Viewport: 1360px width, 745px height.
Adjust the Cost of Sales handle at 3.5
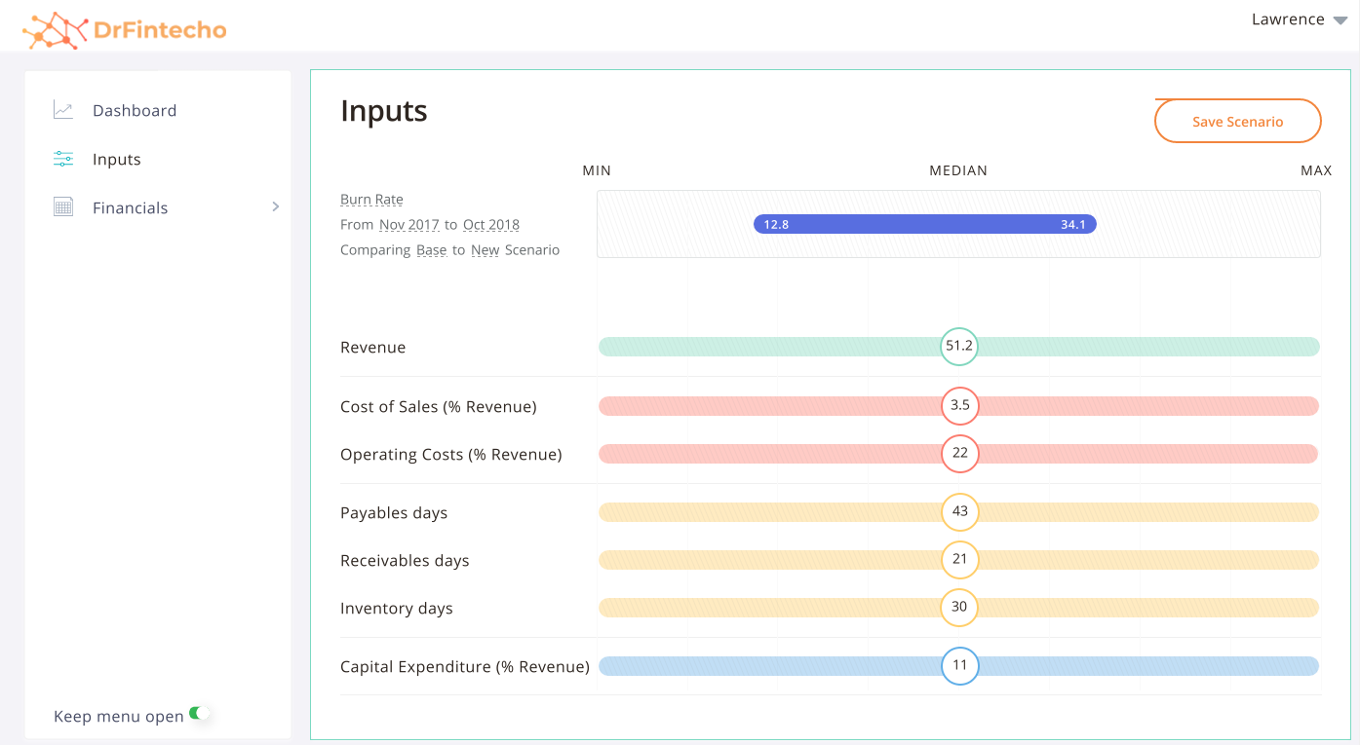tap(958, 405)
